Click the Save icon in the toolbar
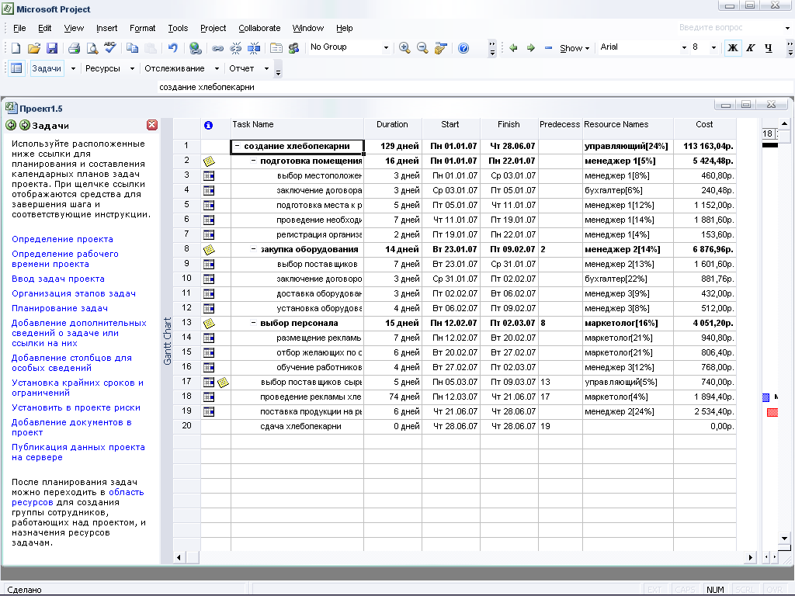Image resolution: width=795 pixels, height=596 pixels. coord(52,48)
